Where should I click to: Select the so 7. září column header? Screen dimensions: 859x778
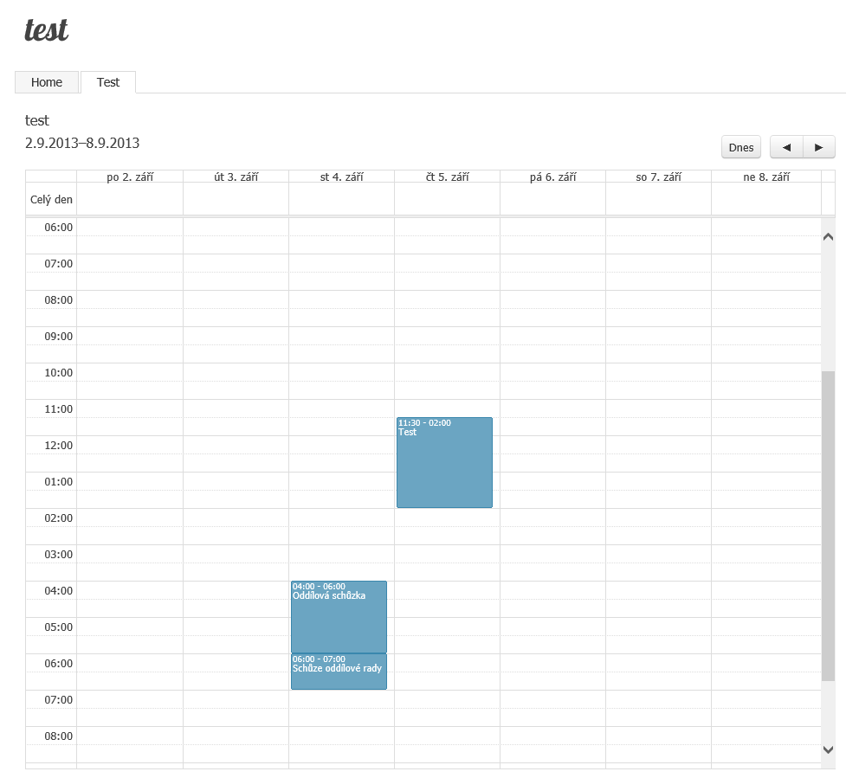coord(658,177)
